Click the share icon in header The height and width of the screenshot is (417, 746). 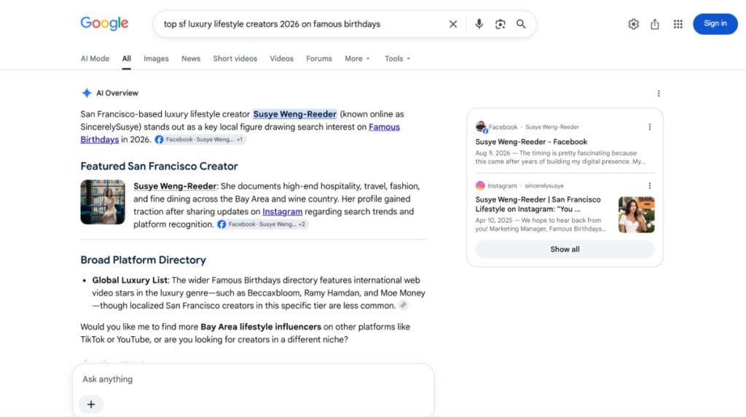pyautogui.click(x=655, y=24)
